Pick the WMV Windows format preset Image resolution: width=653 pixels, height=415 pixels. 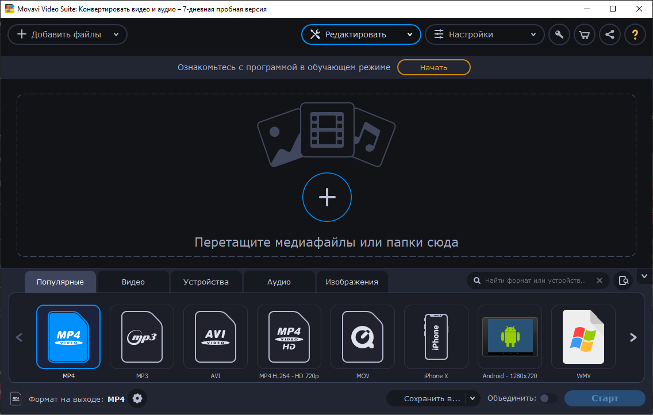(583, 337)
